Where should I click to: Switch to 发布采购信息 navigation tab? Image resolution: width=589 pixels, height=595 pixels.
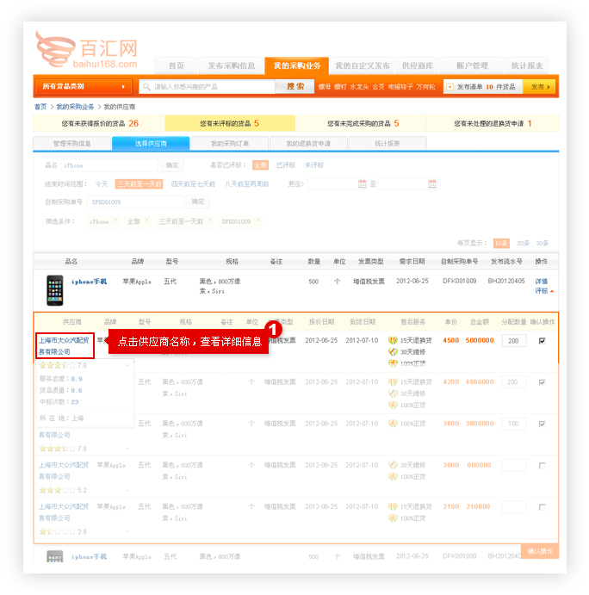[231, 66]
